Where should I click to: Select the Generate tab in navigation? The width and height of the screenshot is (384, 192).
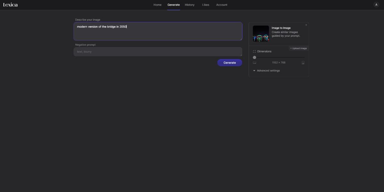coord(173,5)
